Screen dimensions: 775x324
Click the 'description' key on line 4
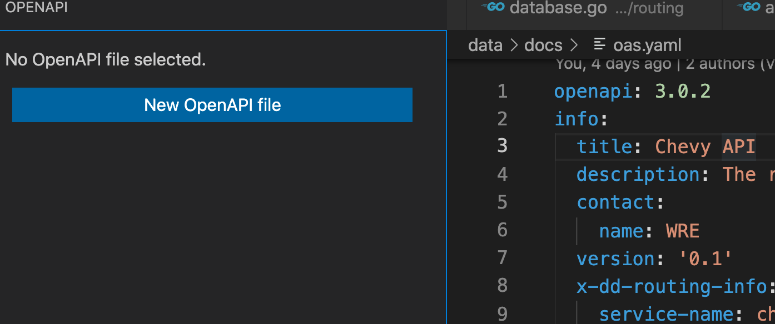[638, 174]
